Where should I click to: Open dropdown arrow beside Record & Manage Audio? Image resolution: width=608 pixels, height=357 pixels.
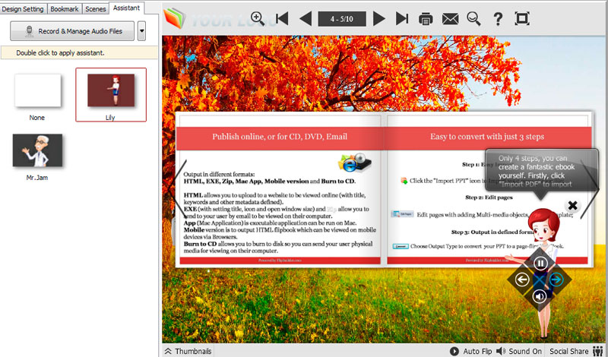(x=142, y=31)
